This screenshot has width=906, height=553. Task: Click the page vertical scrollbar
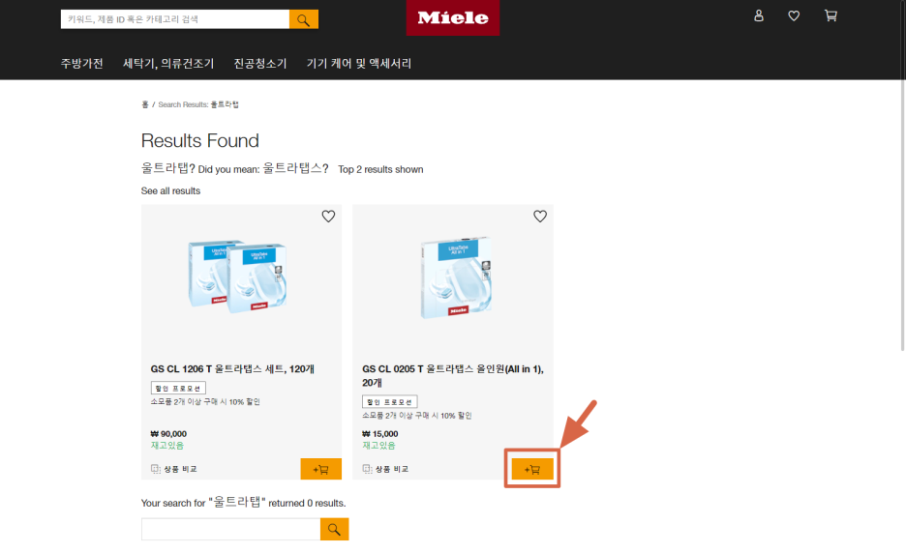coord(902,176)
